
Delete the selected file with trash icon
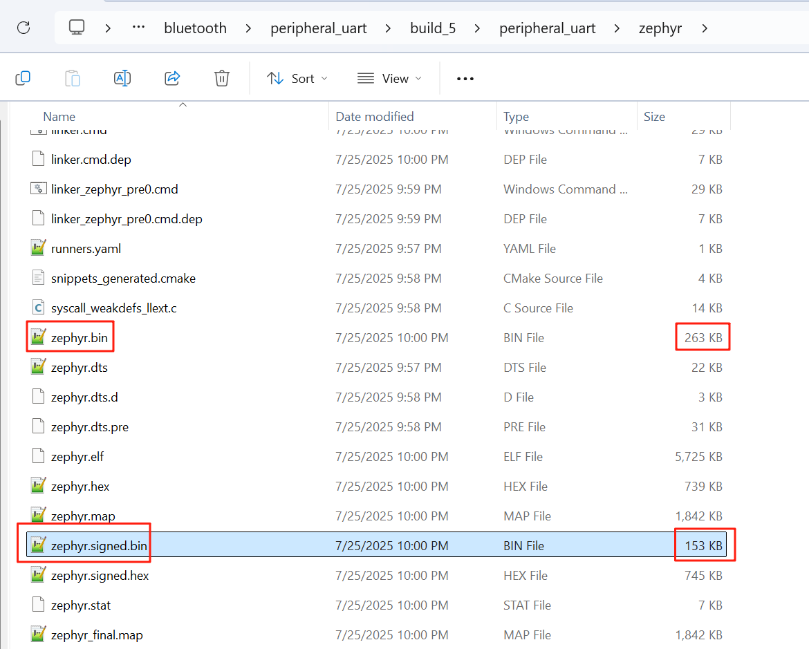(222, 78)
